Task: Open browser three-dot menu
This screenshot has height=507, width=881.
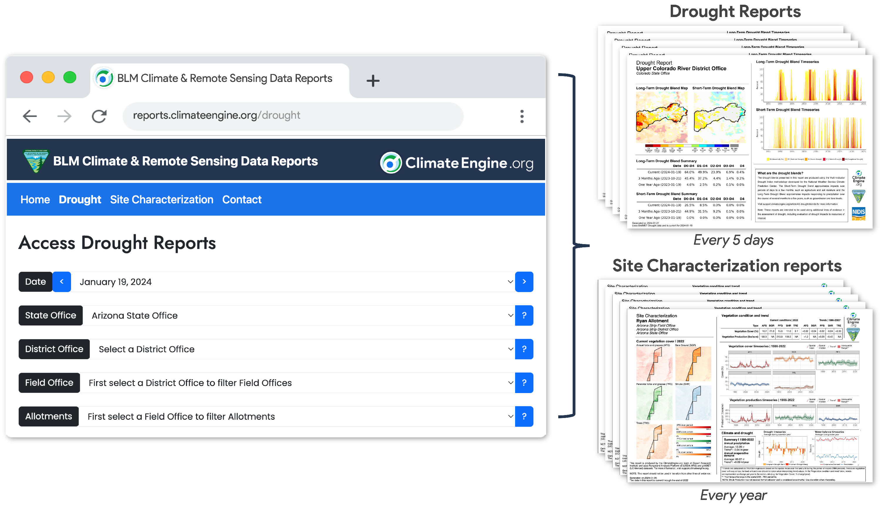Action: click(522, 116)
